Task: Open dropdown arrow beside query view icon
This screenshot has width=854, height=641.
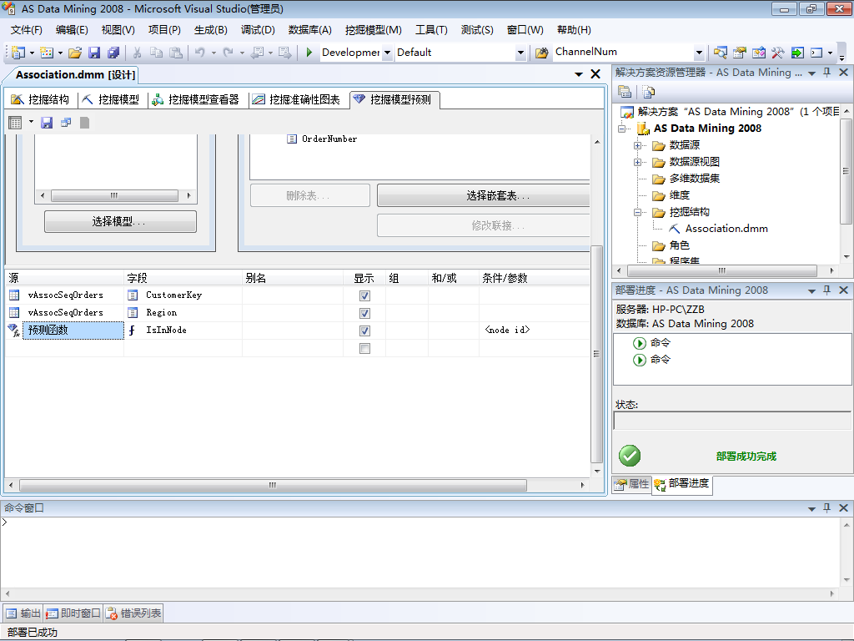Action: 31,122
